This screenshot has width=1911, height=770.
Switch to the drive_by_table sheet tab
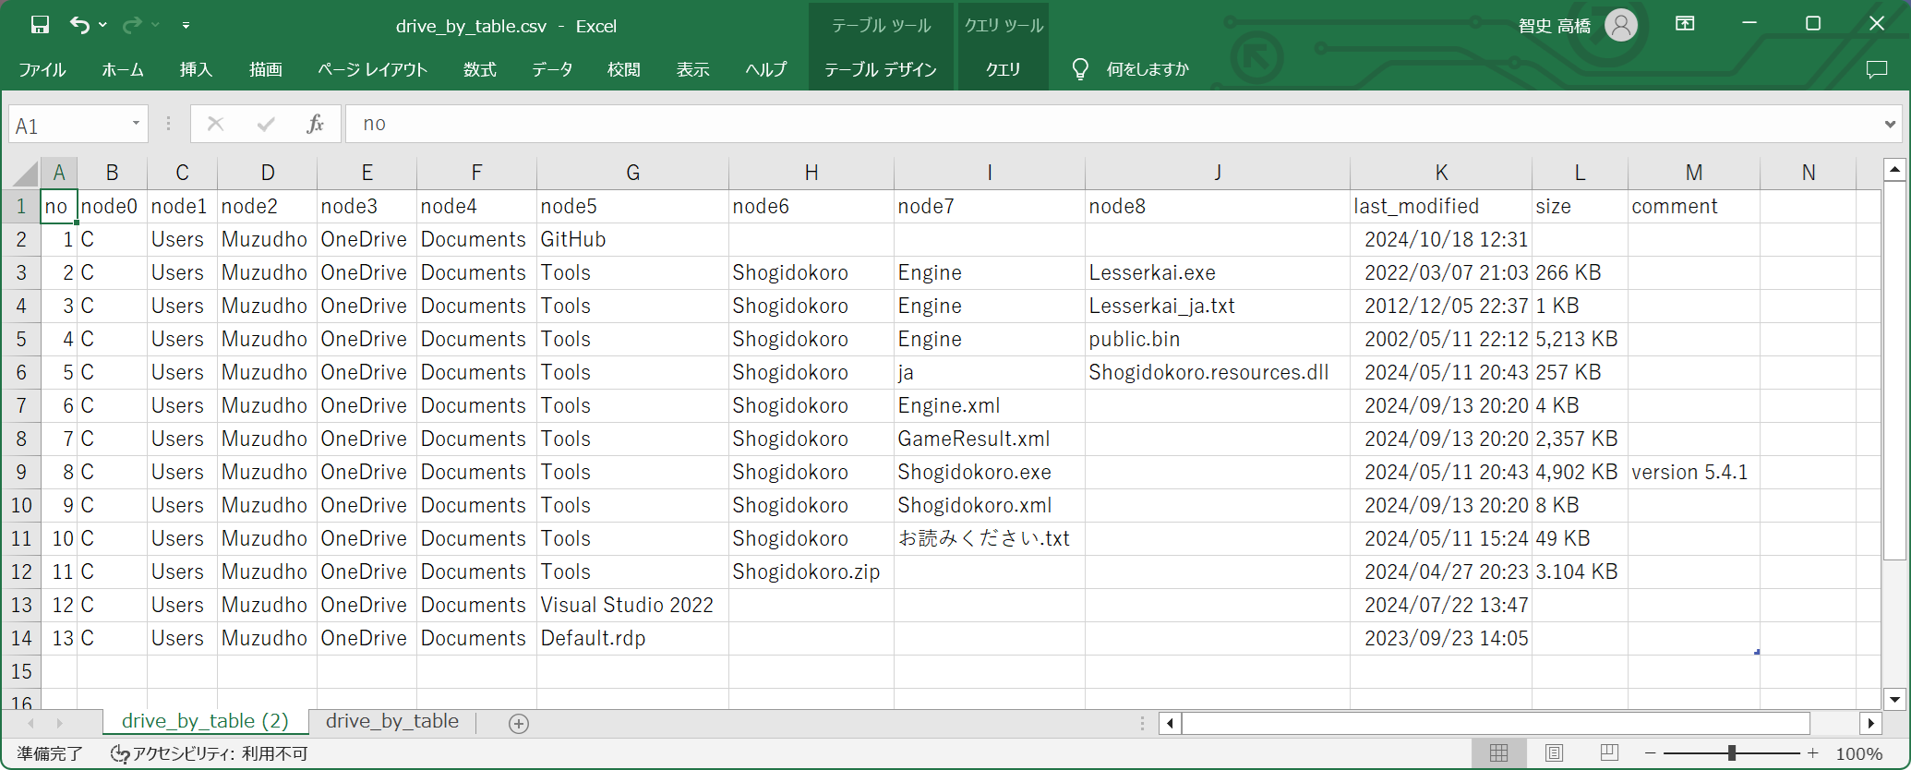point(392,721)
